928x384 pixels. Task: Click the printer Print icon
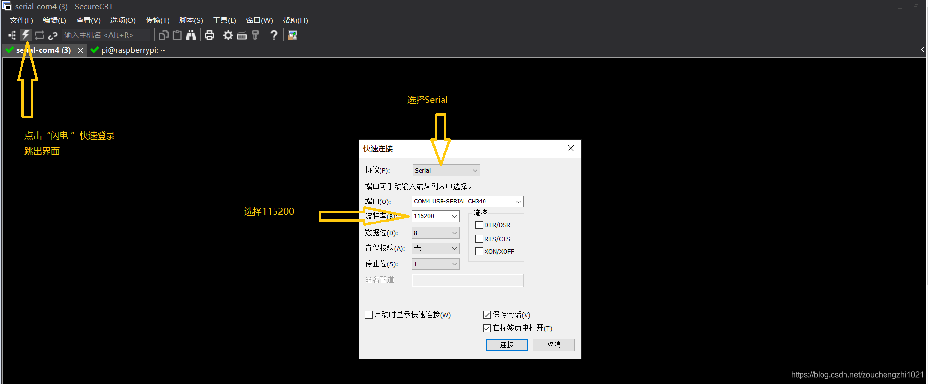click(x=210, y=35)
